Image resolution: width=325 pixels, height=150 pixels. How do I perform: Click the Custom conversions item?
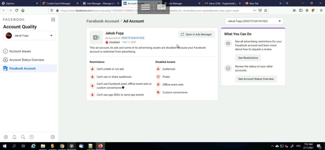[x=175, y=92]
